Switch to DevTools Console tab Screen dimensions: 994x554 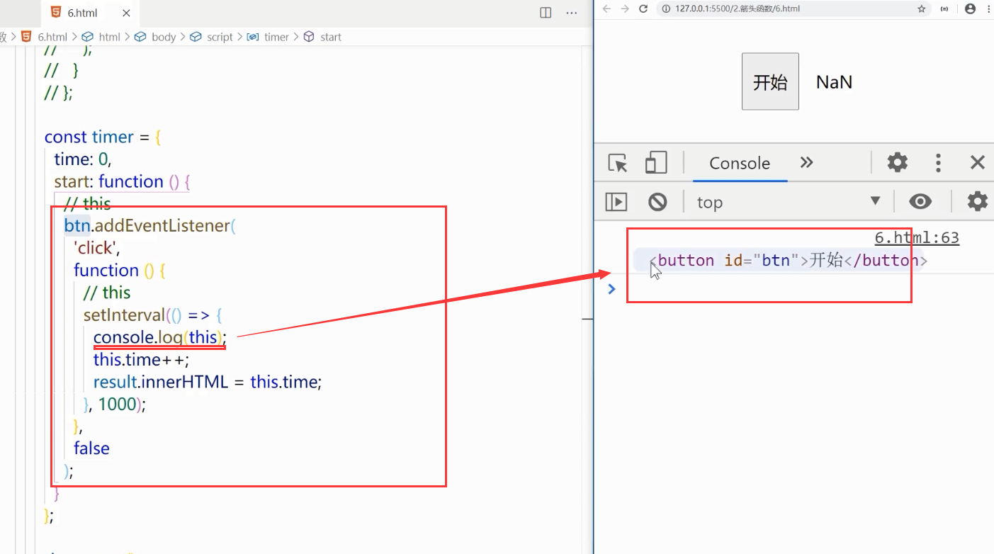[740, 163]
